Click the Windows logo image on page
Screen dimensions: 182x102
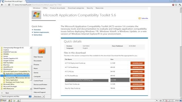[36, 15]
